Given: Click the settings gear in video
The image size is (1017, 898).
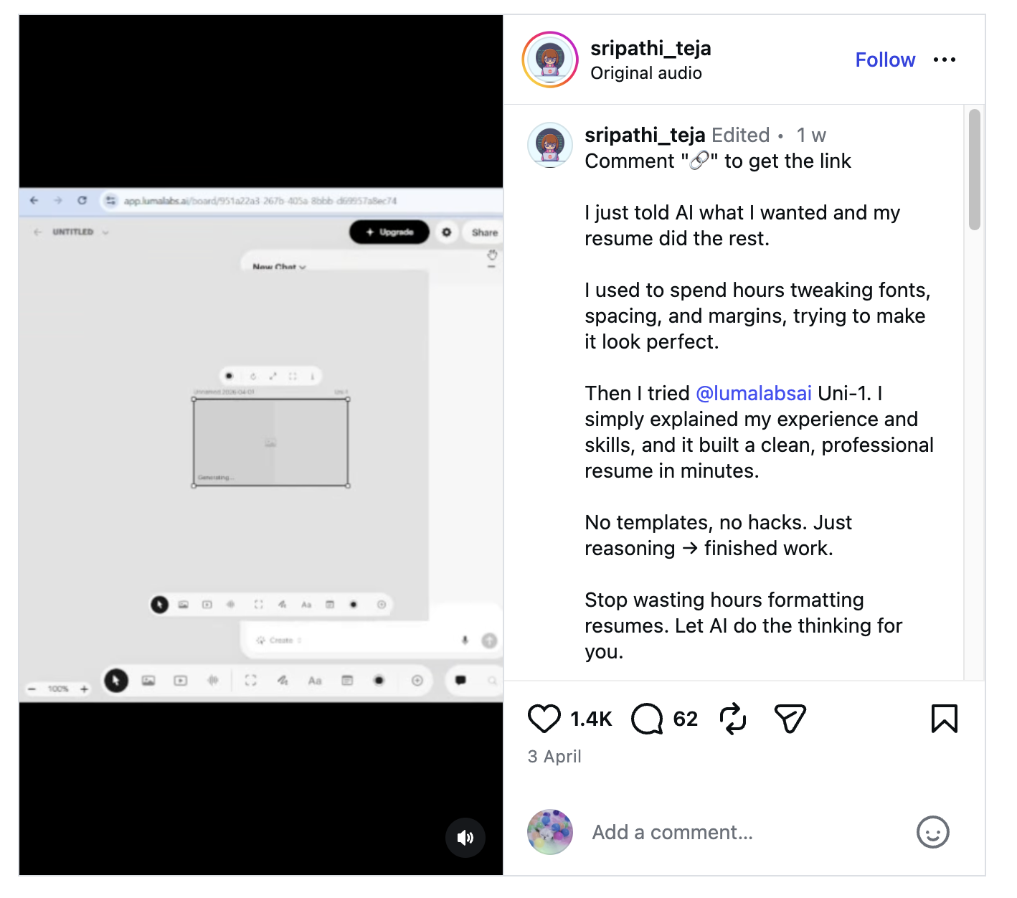Looking at the screenshot, I should coord(447,232).
